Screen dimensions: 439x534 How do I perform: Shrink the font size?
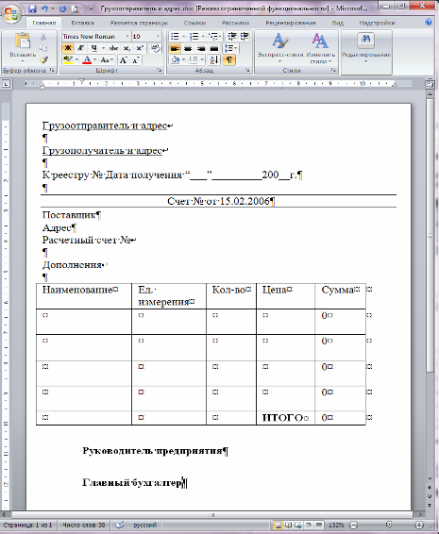[x=136, y=60]
